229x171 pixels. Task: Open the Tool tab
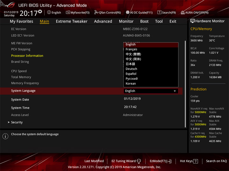pos(159,22)
